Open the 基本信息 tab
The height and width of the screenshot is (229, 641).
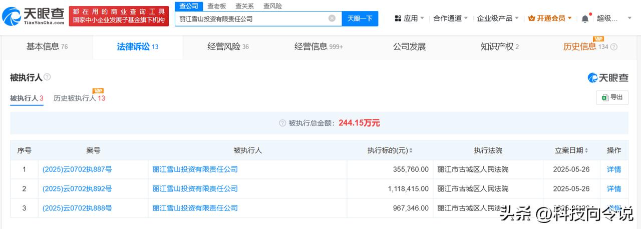[x=47, y=47]
